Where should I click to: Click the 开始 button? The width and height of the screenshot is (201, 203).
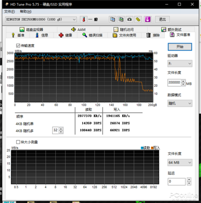180,47
